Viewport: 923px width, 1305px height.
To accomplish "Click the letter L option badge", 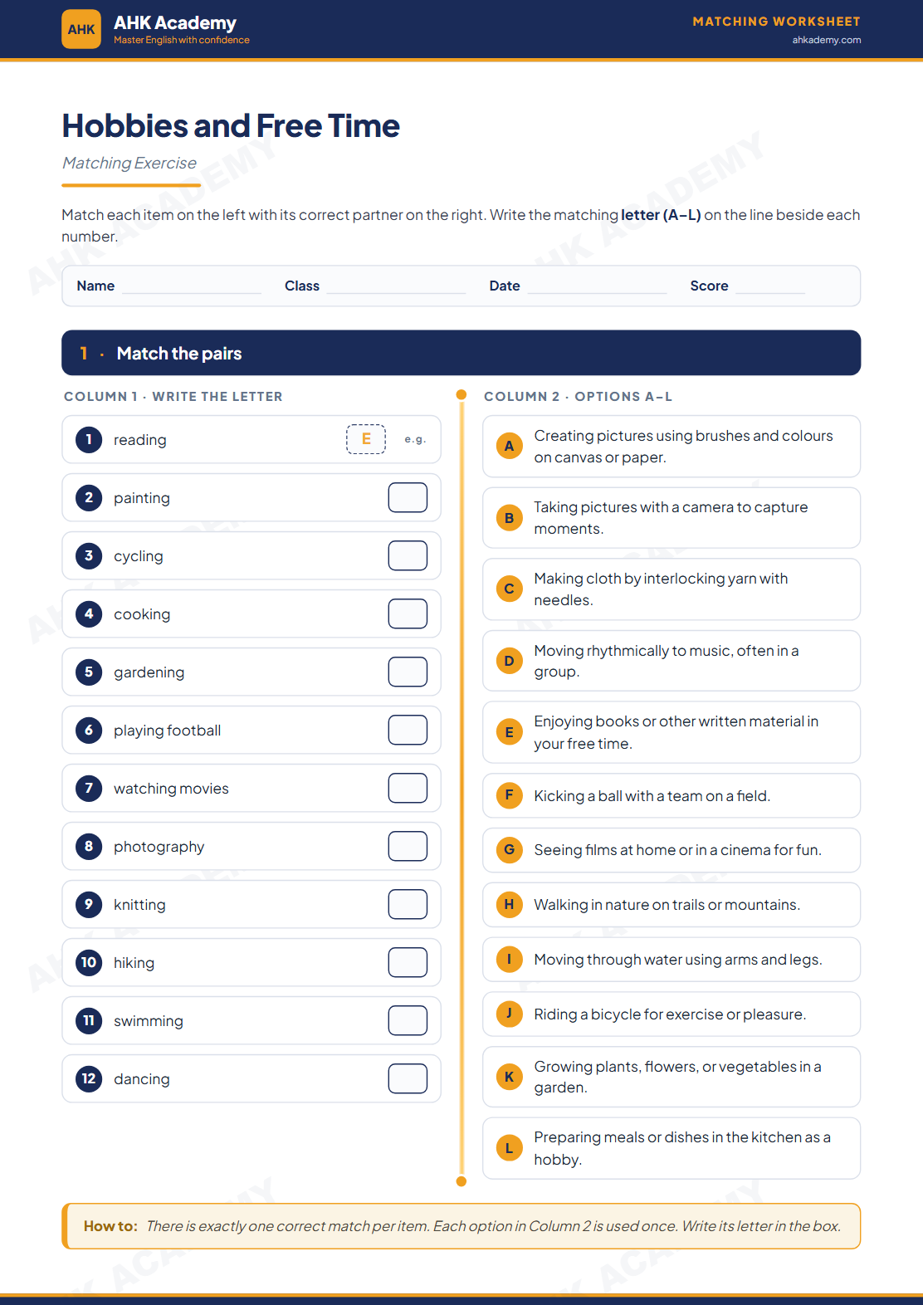I will tap(509, 1148).
